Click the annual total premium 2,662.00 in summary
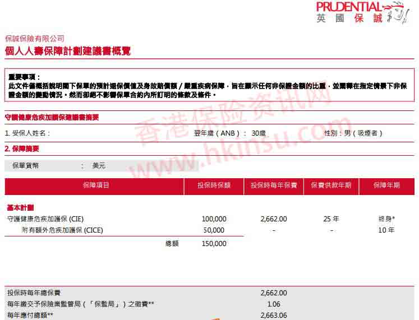This screenshot has height=320, width=419. pyautogui.click(x=274, y=293)
